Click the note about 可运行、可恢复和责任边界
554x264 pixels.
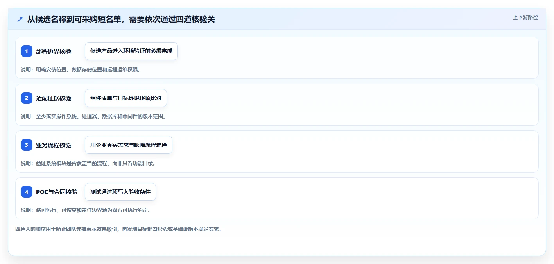(x=86, y=210)
